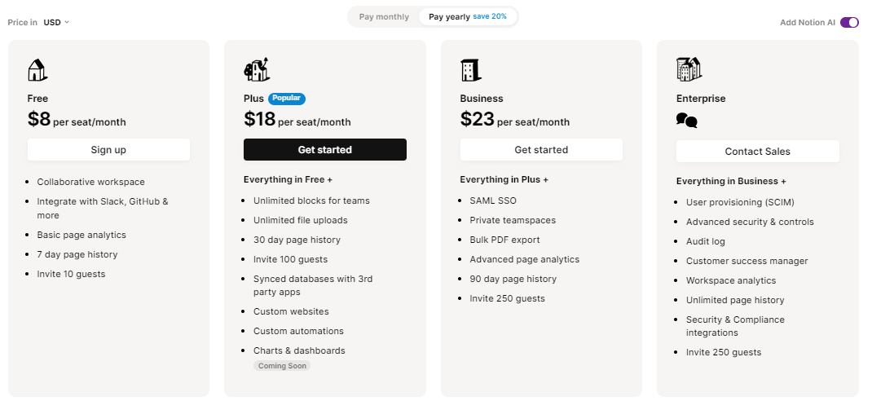
Task: Click the chevron beside USD
Action: point(67,22)
